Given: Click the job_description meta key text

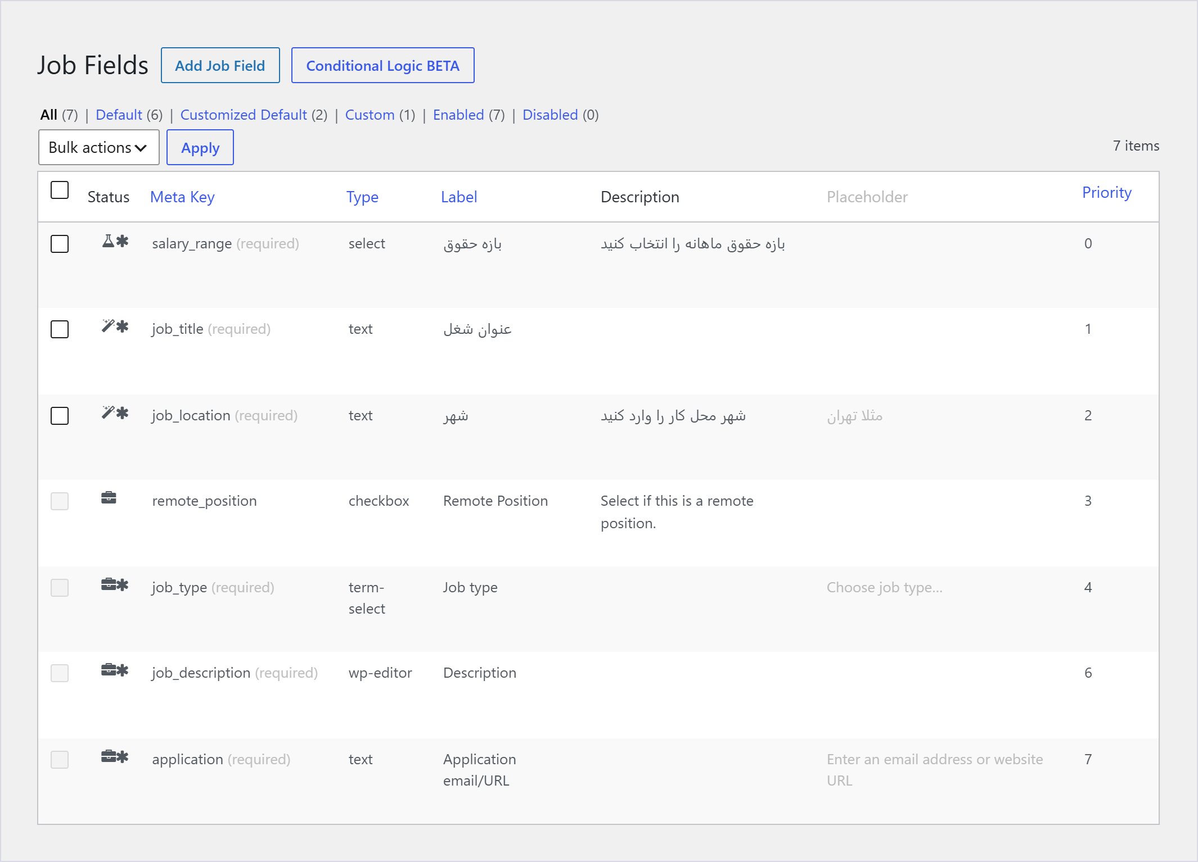Looking at the screenshot, I should [x=201, y=673].
